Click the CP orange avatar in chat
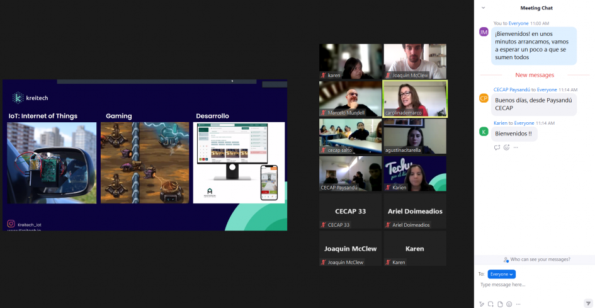The width and height of the screenshot is (595, 308). 484,98
